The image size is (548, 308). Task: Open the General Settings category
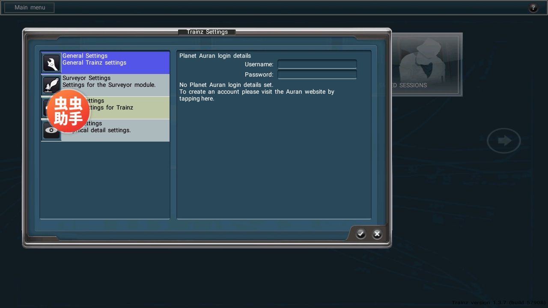[105, 63]
